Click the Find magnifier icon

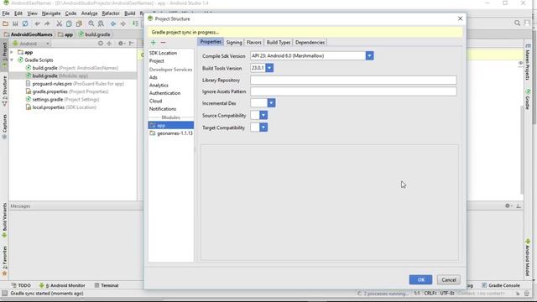pos(91,23)
